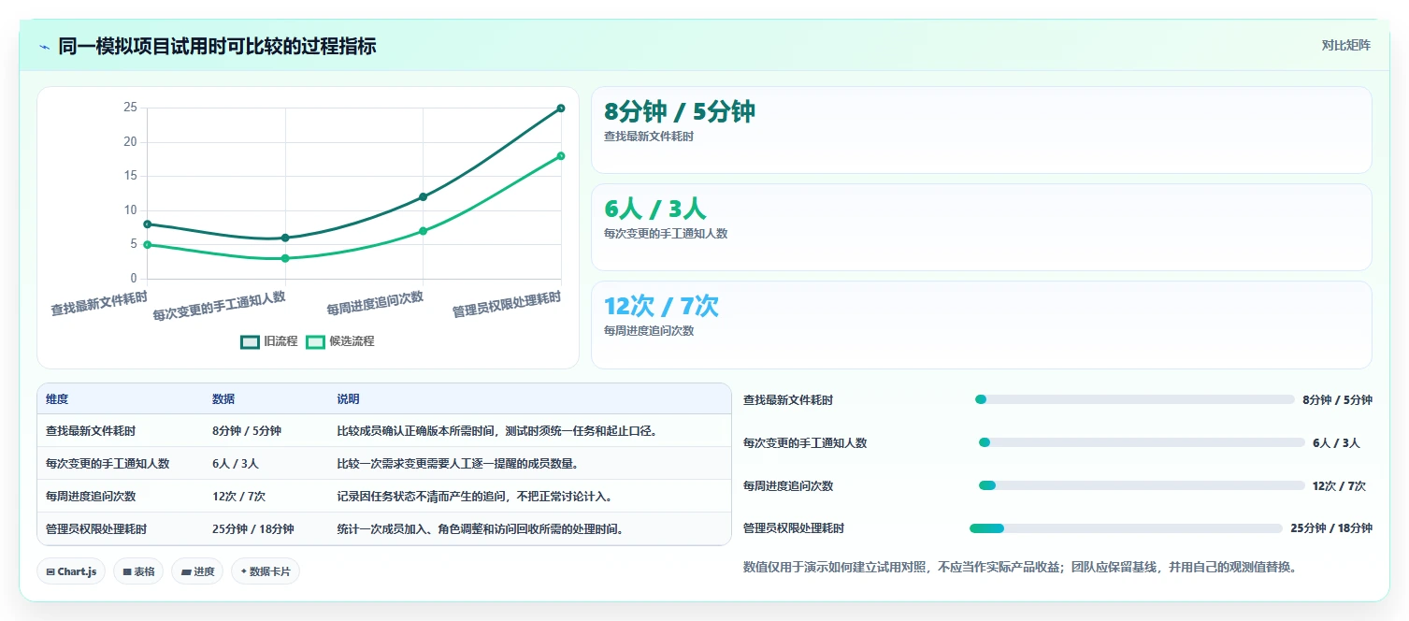Click the progress bar for 查找最新文件耗时
Screen dimensions: 1409x621
coord(1135,399)
